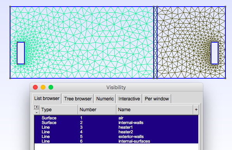Image resolution: width=232 pixels, height=150 pixels.
Task: Click the select-all asterisk icon
Action: coord(36,107)
